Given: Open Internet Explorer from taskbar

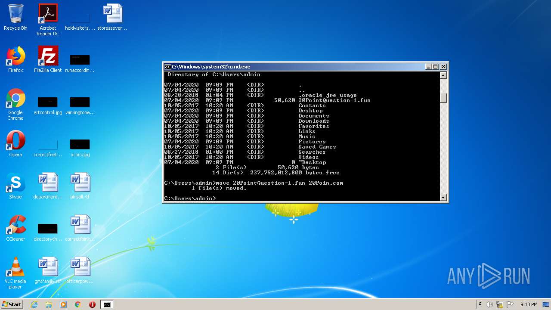Looking at the screenshot, I should 34,304.
